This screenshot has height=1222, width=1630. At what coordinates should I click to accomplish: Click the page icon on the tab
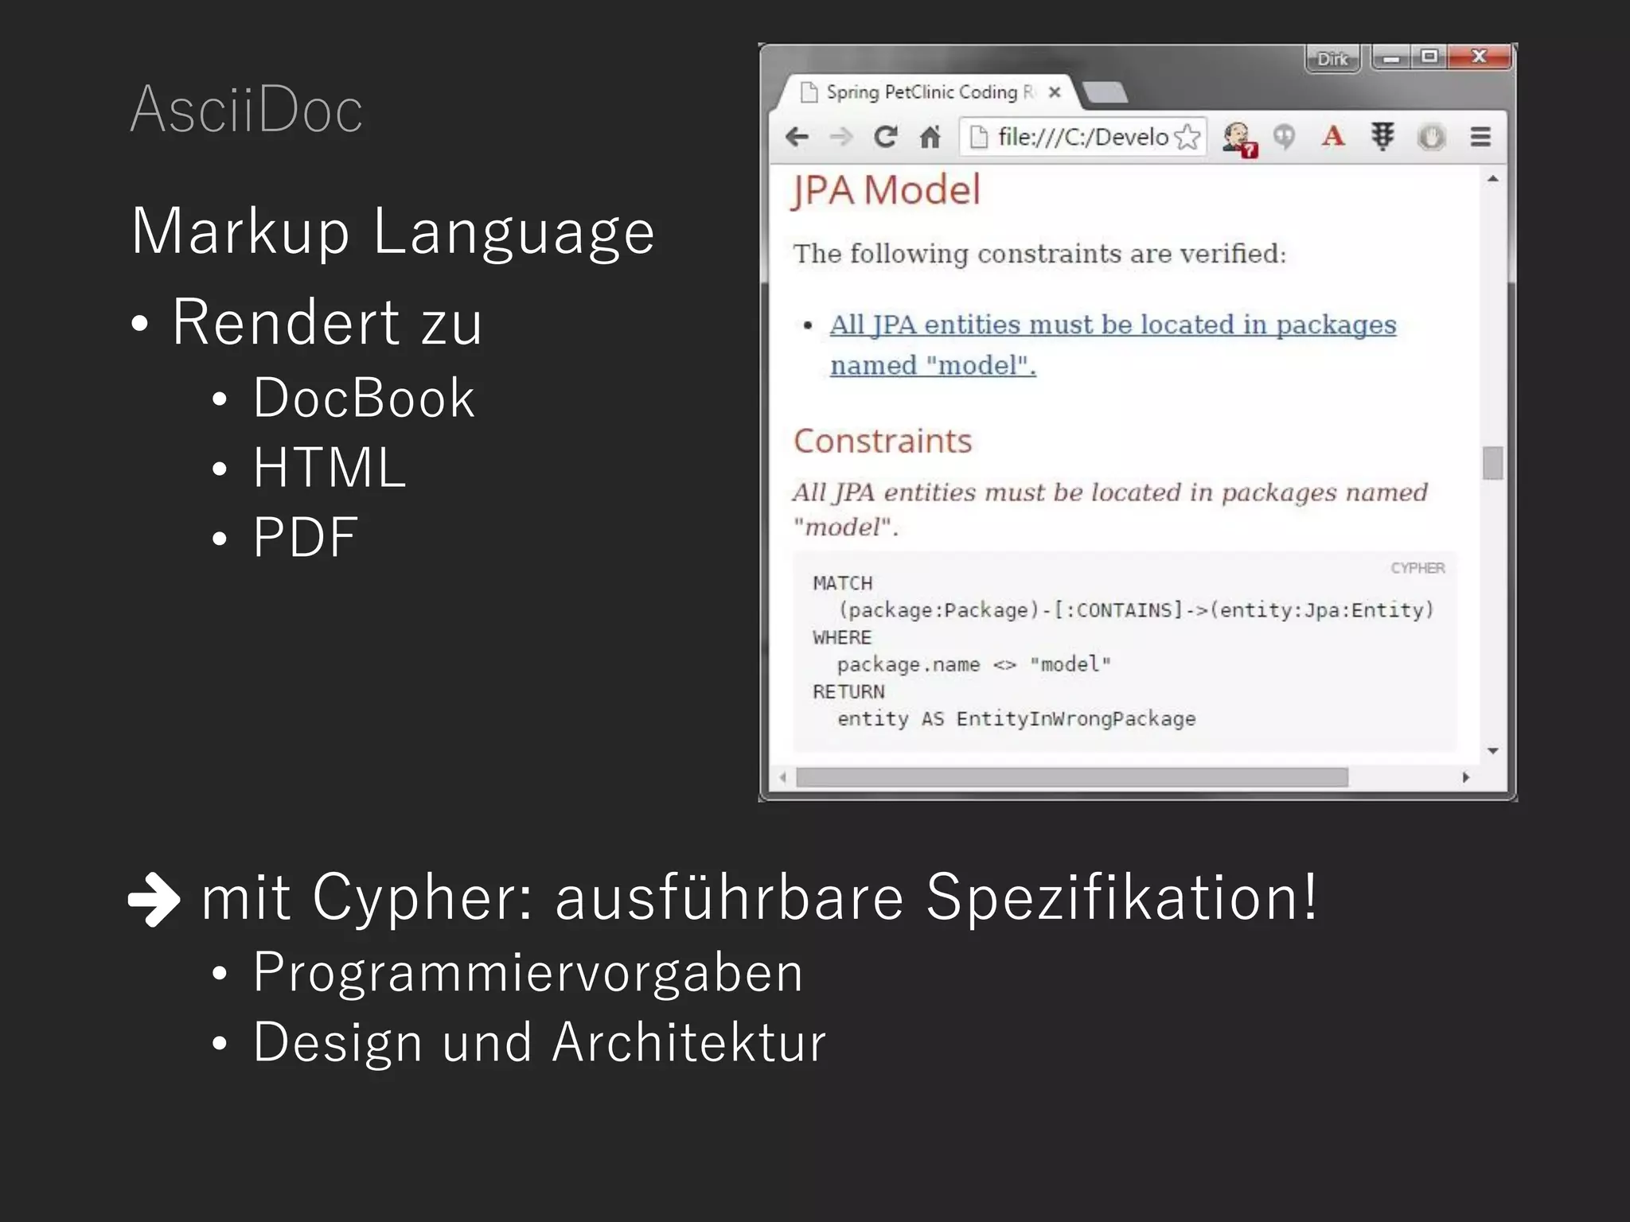pyautogui.click(x=809, y=92)
